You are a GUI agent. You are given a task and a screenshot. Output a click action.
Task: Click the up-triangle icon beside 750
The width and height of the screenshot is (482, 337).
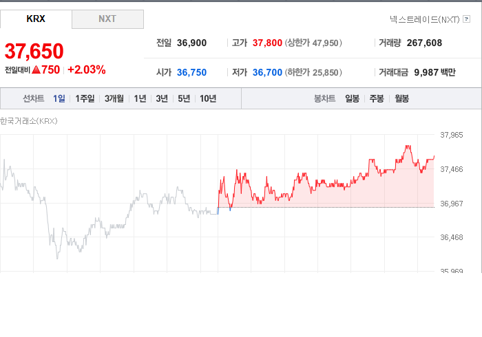click(36, 69)
